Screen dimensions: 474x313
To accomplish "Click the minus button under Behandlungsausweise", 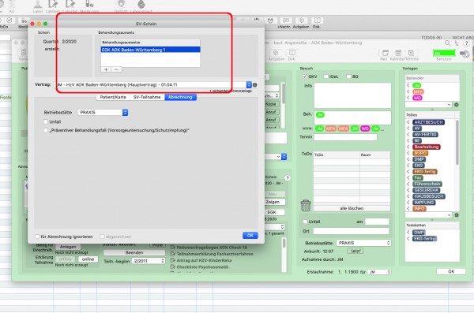I will (x=116, y=69).
